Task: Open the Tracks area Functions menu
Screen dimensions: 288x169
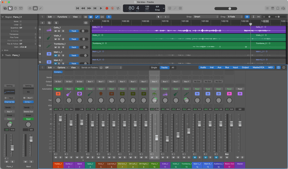Action: pos(63,17)
